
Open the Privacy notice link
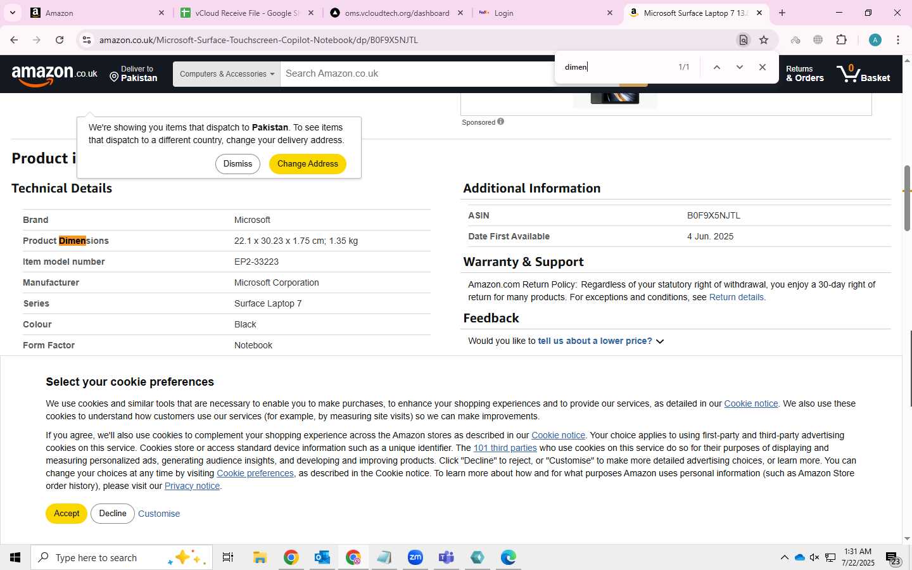click(x=192, y=486)
